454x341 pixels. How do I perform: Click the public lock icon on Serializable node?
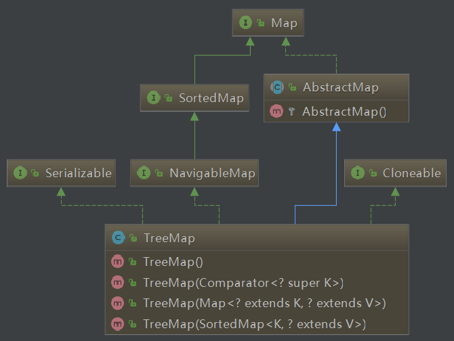tap(35, 173)
